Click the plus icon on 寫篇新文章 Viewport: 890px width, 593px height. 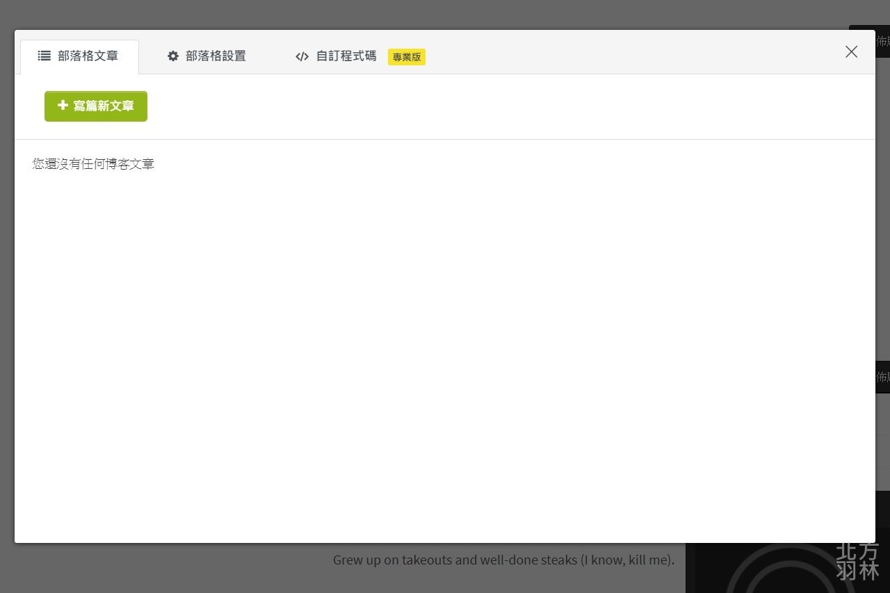click(x=63, y=106)
